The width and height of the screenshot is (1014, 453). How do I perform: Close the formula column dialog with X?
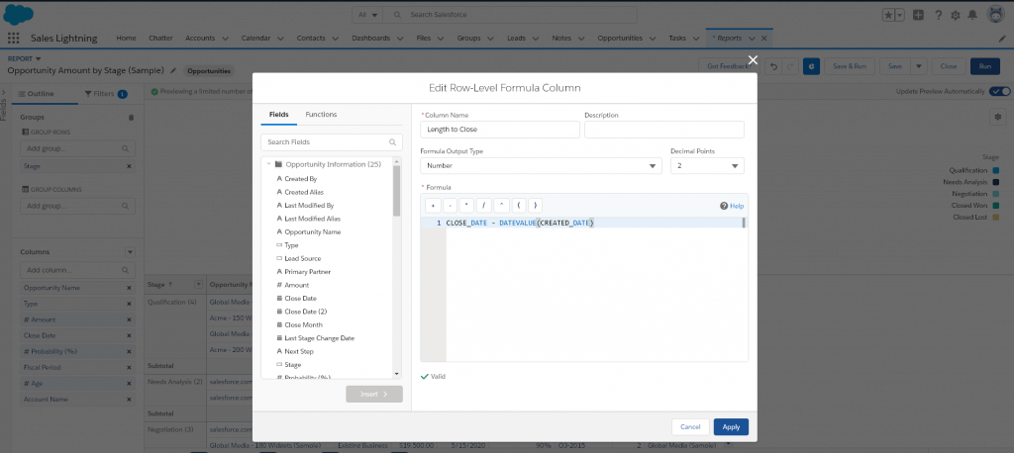coord(753,60)
